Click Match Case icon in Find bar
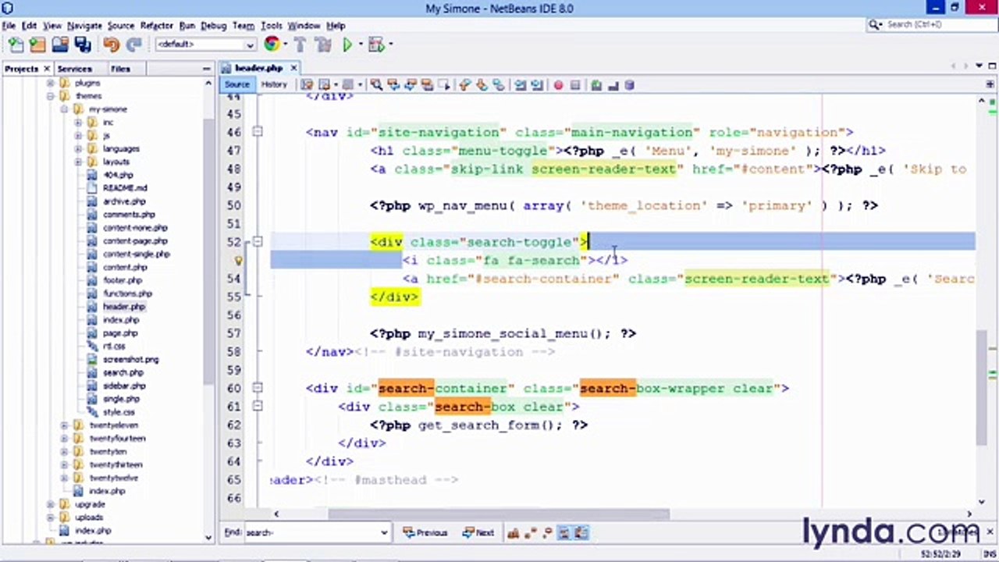Image resolution: width=999 pixels, height=562 pixels. click(x=513, y=532)
